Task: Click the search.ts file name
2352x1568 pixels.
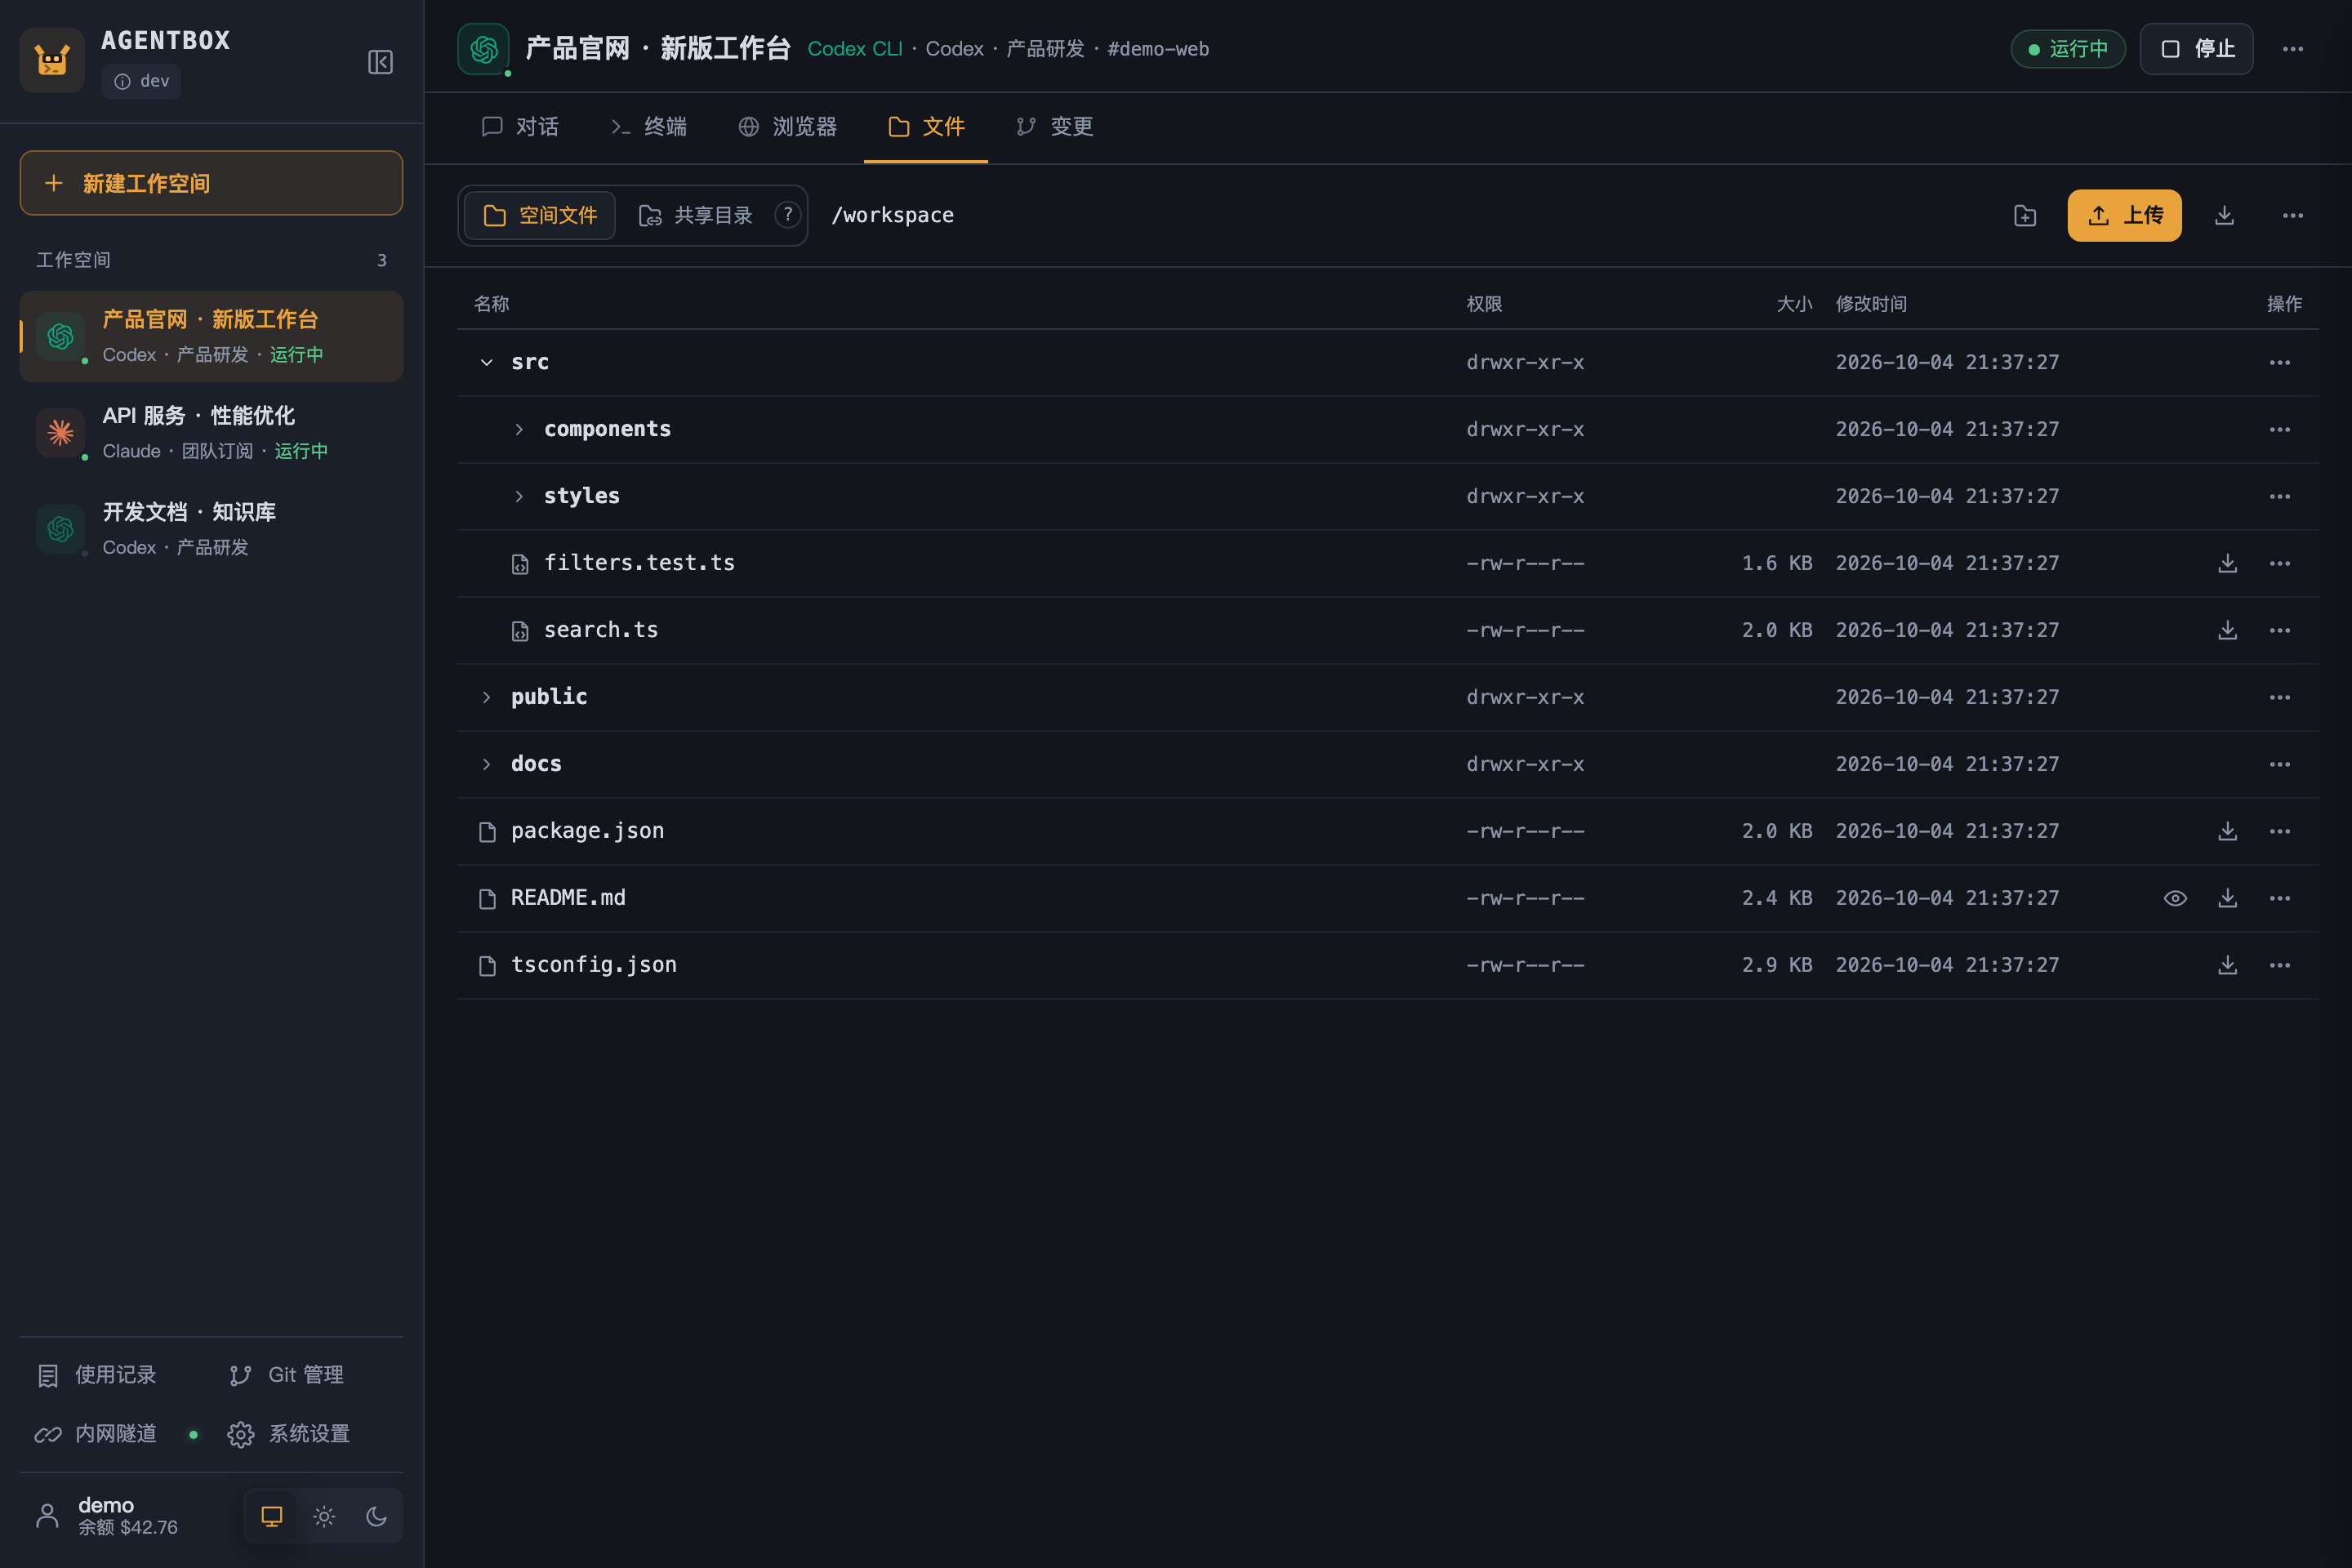Action: [601, 630]
